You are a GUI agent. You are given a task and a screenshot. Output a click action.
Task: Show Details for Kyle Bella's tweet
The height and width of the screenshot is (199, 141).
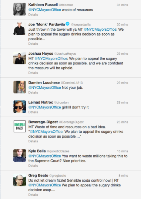coord(33,166)
